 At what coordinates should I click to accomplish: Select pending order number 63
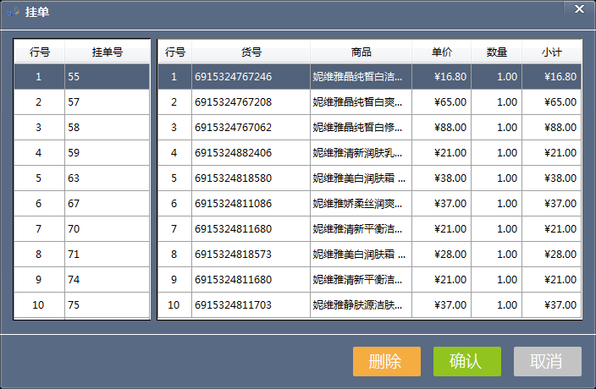pyautogui.click(x=107, y=178)
